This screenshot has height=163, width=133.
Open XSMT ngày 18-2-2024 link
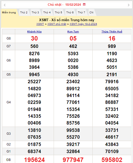pyautogui.click(x=83, y=24)
